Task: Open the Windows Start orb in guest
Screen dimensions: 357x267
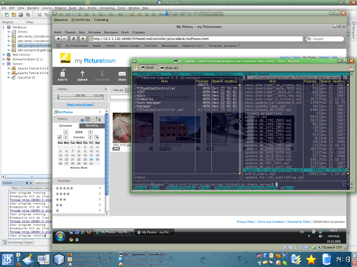Action: pos(60,236)
